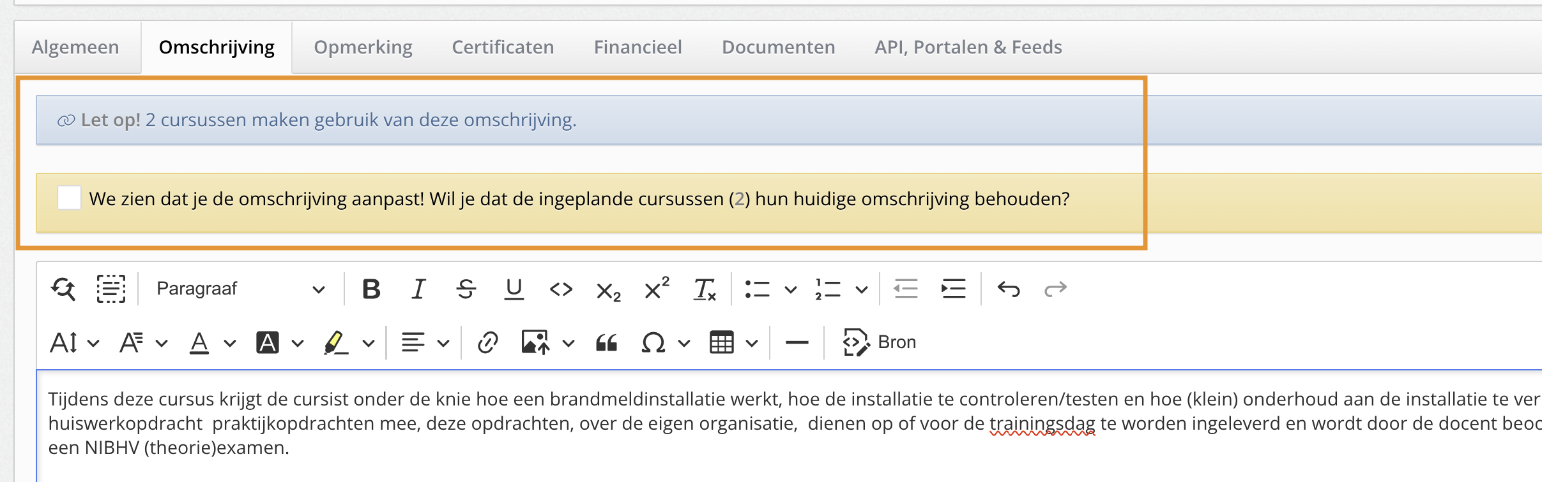Insert a block quote
This screenshot has height=482, width=1542.
[x=606, y=342]
